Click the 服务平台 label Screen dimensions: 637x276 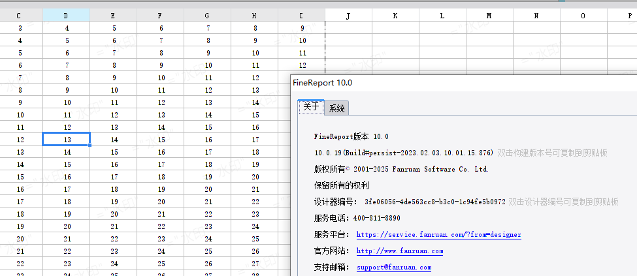tap(331, 235)
